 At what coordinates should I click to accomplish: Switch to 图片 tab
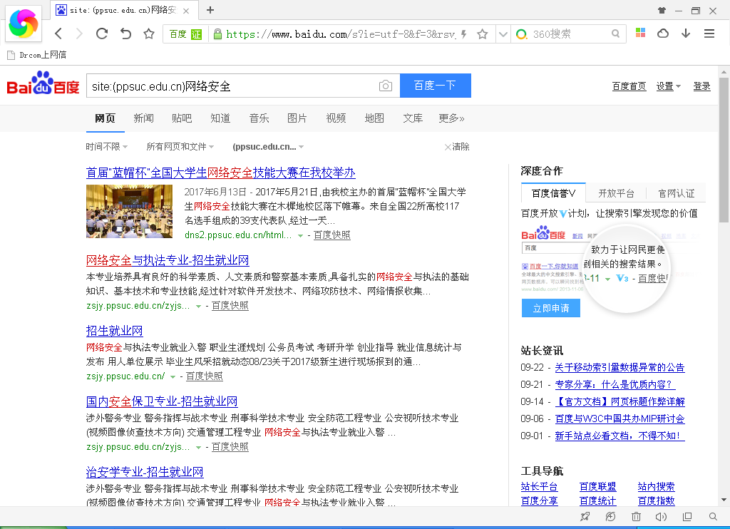(x=297, y=118)
